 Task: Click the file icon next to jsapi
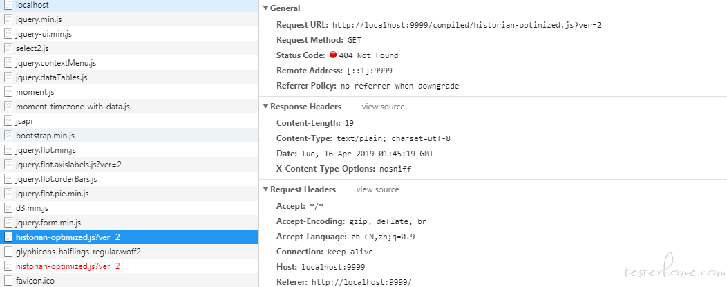point(8,121)
